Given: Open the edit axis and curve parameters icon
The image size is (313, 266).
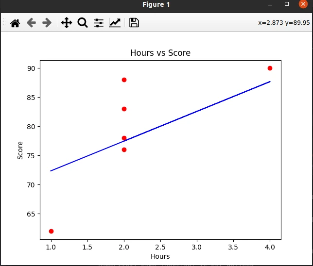Looking at the screenshot, I should 115,23.
